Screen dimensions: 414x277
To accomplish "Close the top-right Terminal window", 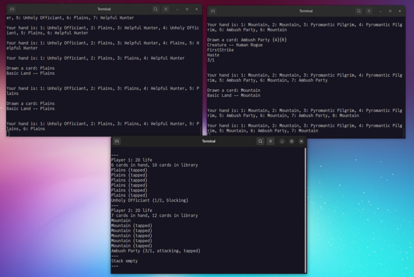I will point(400,11).
